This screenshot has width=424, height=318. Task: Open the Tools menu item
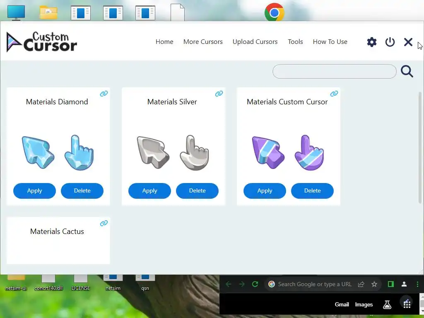click(295, 42)
